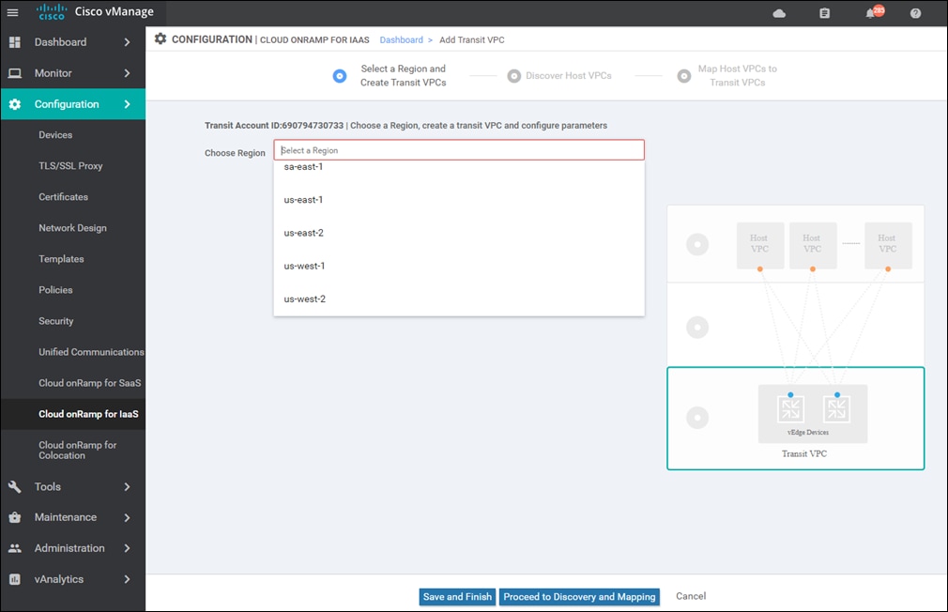Click the Dashboard grid icon in sidebar
The width and height of the screenshot is (948, 612).
(x=14, y=41)
